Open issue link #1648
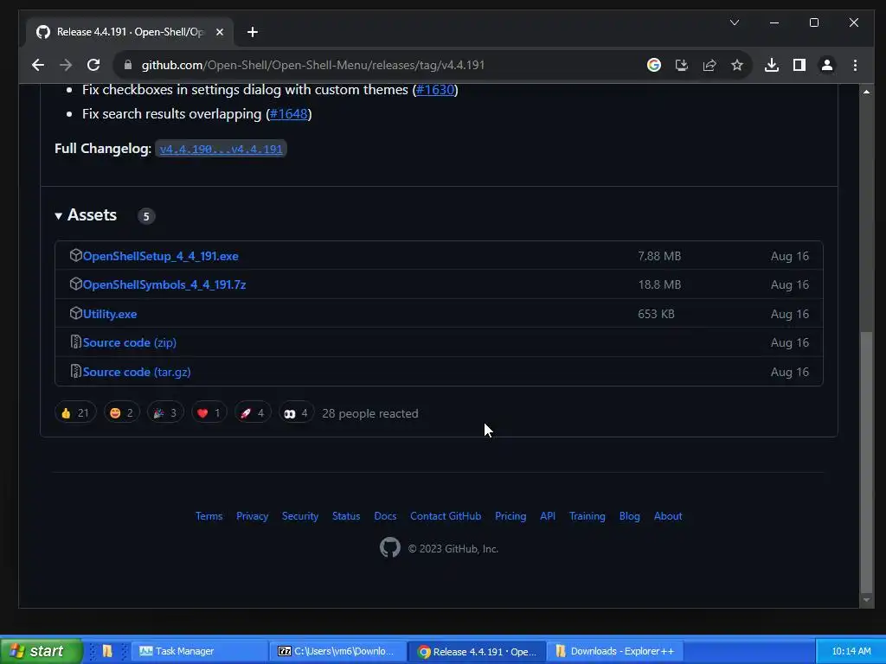The image size is (886, 664). pyautogui.click(x=289, y=114)
